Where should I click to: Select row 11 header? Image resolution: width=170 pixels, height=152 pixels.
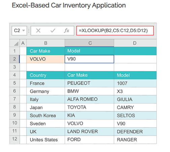[x=15, y=131]
